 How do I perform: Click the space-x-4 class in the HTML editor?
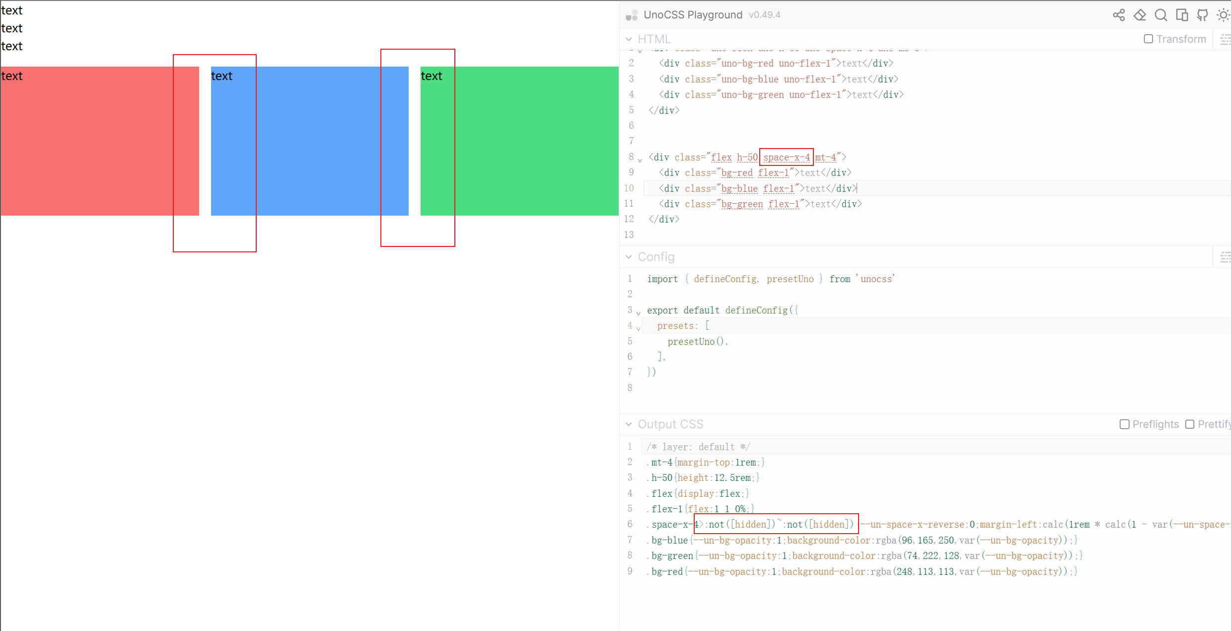786,157
